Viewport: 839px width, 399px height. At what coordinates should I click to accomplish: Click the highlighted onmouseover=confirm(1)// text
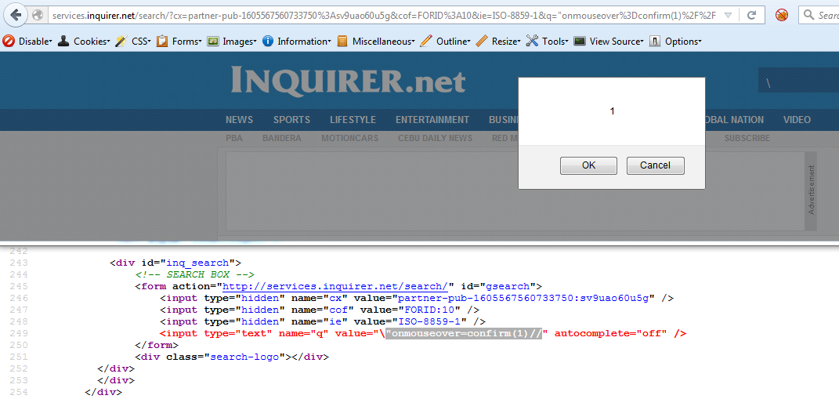tap(464, 334)
